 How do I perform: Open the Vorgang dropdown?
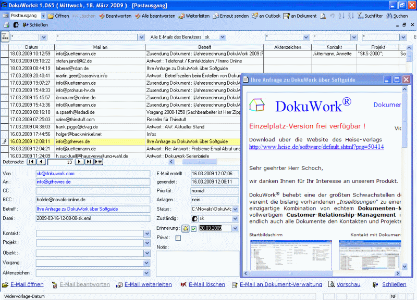pyautogui.click(x=147, y=263)
